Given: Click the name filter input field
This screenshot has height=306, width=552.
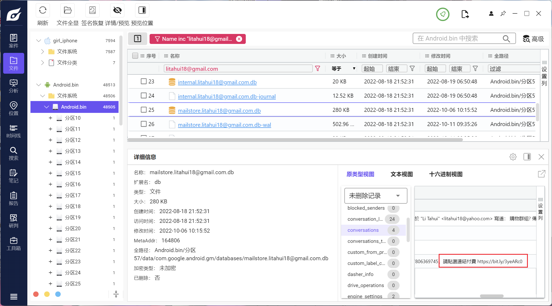Looking at the screenshot, I should [x=238, y=69].
